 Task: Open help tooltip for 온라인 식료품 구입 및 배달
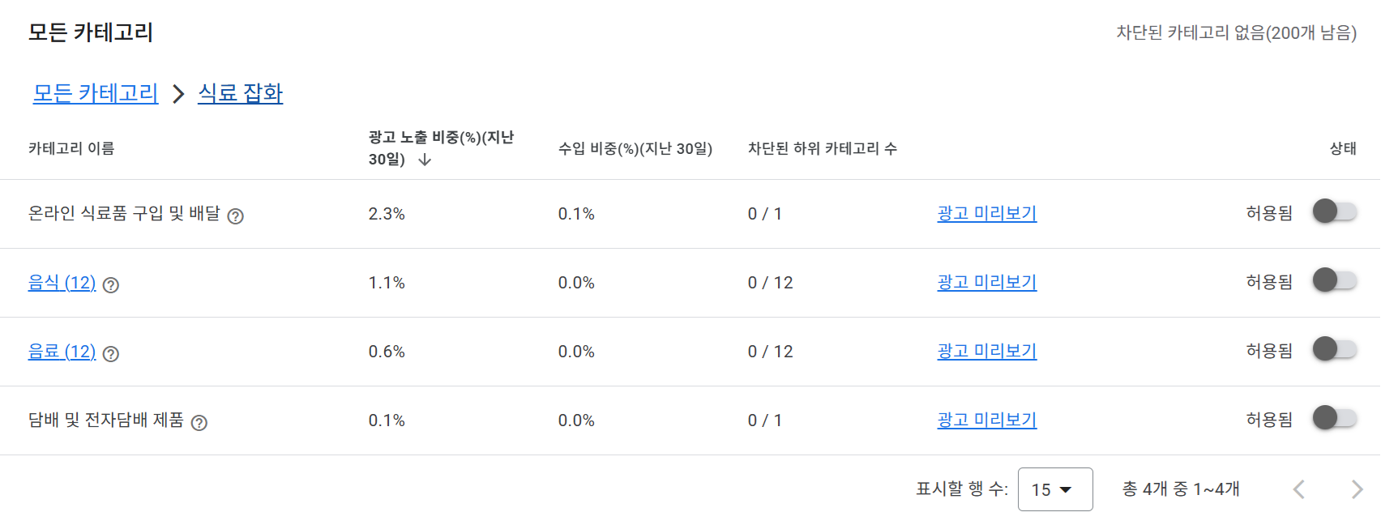tap(236, 216)
